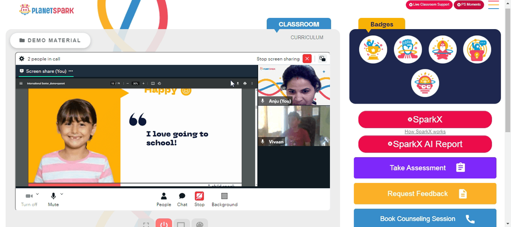Screen dimensions: 511x227
Task: Expand camera options chevron
Action: pyautogui.click(x=37, y=194)
